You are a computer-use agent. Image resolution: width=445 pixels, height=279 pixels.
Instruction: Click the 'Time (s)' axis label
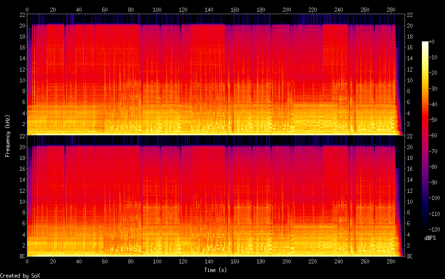pyautogui.click(x=216, y=270)
